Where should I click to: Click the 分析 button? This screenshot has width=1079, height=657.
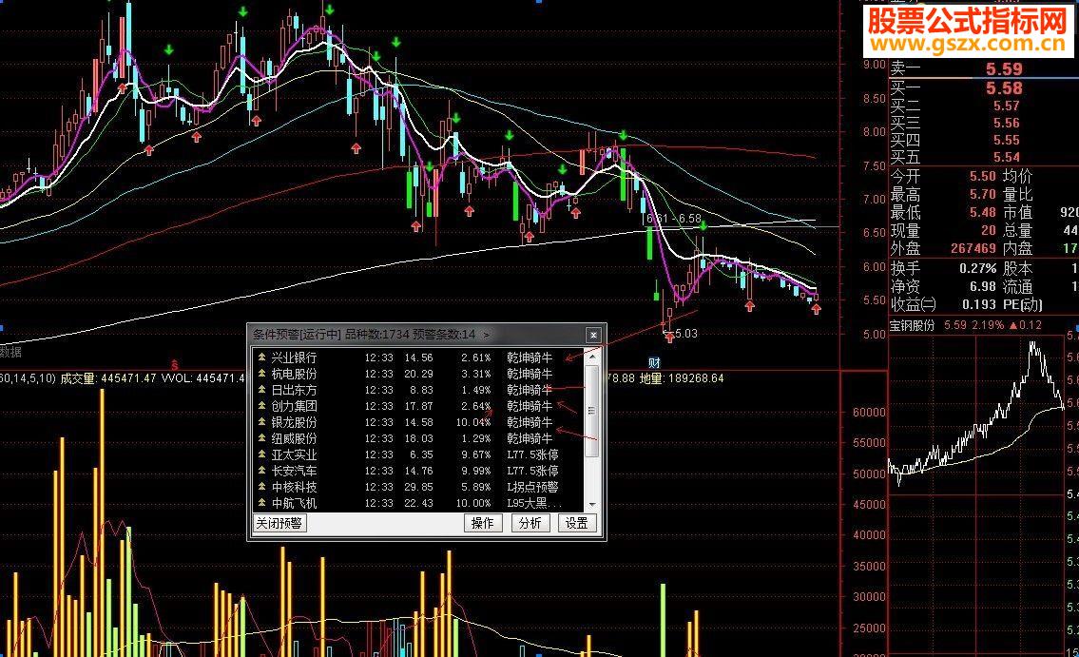tap(530, 523)
